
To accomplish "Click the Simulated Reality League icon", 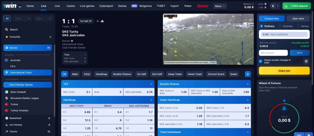I will click(x=7, y=98).
